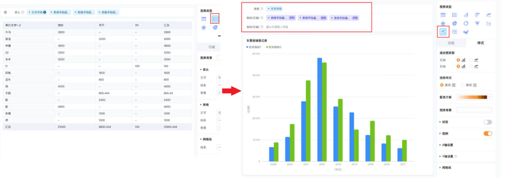Select 曲线 curved line style radio
Image resolution: width=506 pixels, height=187 pixels.
(463, 85)
